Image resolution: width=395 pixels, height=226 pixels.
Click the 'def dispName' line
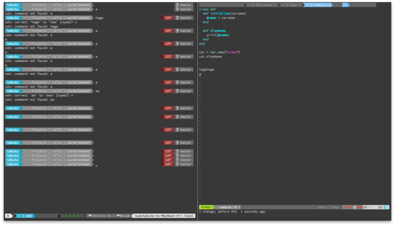point(214,31)
